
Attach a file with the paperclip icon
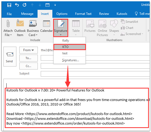click(x=8, y=23)
